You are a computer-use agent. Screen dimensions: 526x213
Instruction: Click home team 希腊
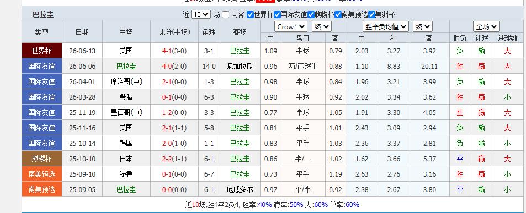tap(126, 97)
